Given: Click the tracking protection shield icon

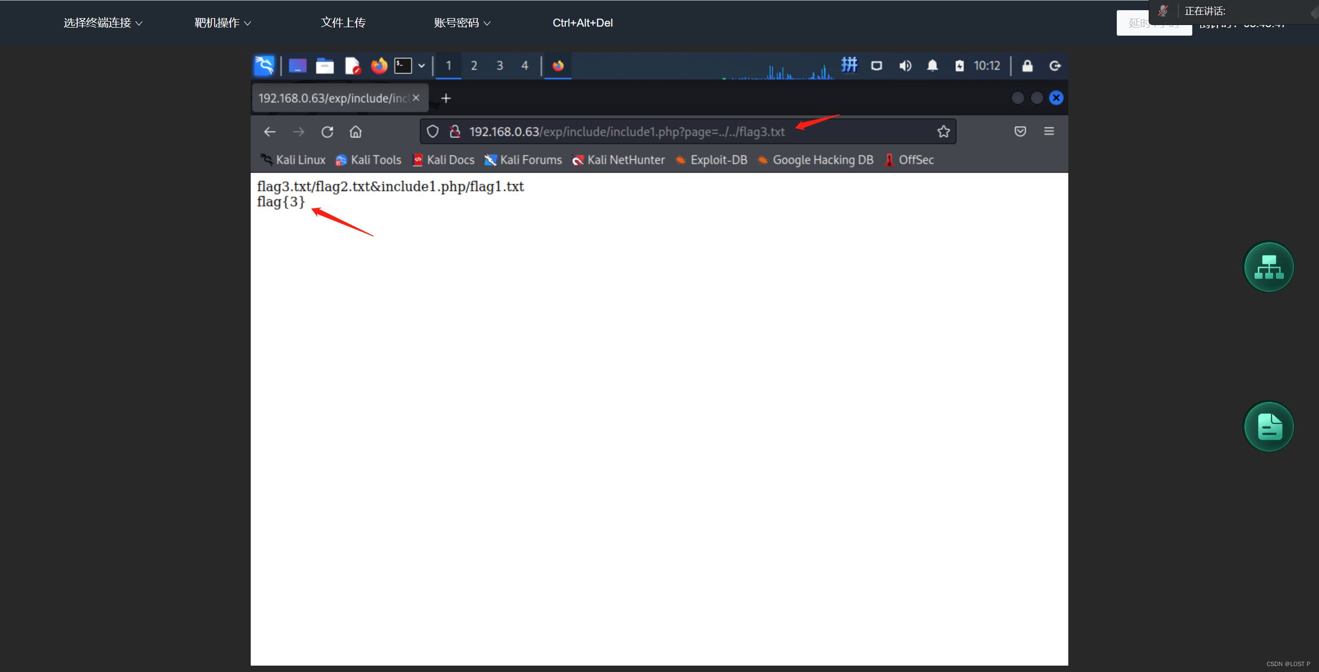Looking at the screenshot, I should coord(433,132).
